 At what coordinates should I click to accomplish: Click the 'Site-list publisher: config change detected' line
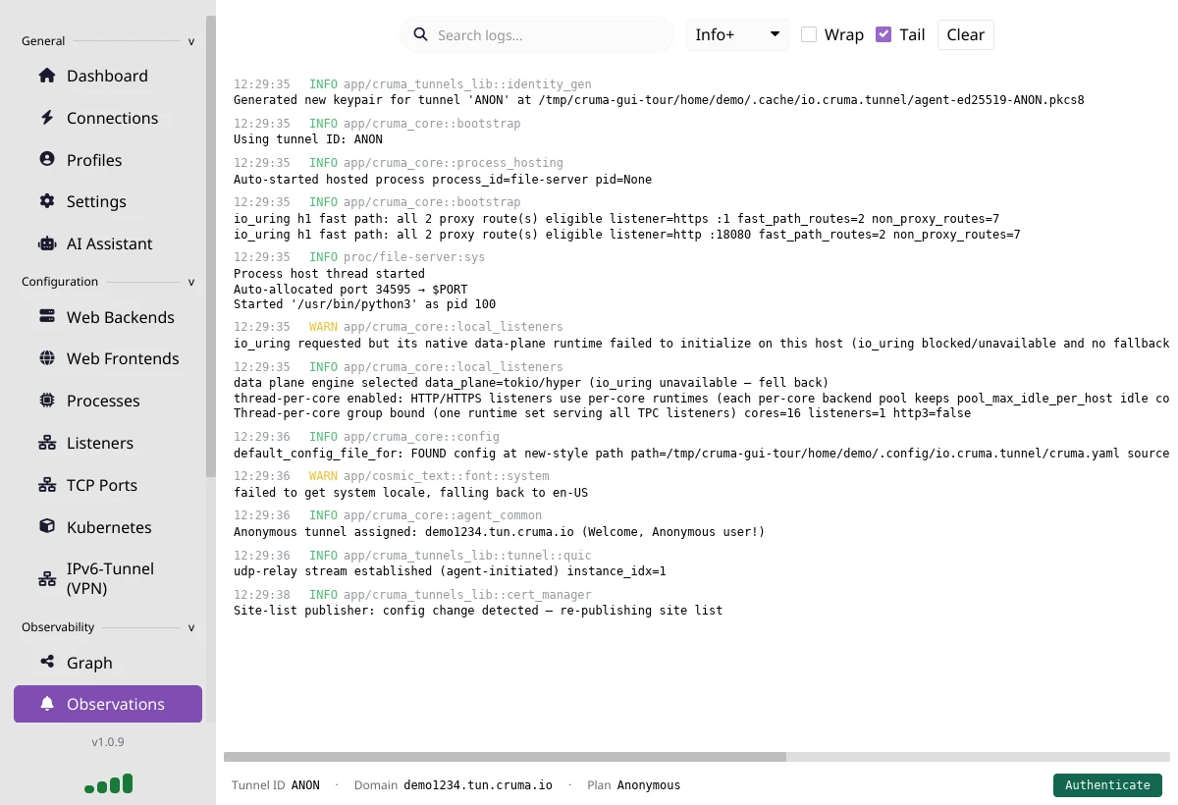tap(478, 611)
